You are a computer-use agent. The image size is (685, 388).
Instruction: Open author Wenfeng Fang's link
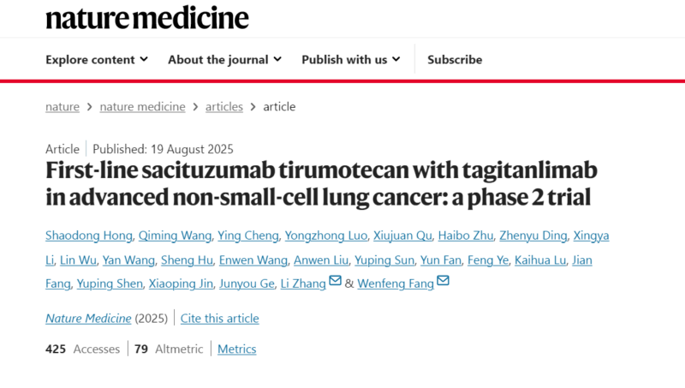click(x=396, y=284)
